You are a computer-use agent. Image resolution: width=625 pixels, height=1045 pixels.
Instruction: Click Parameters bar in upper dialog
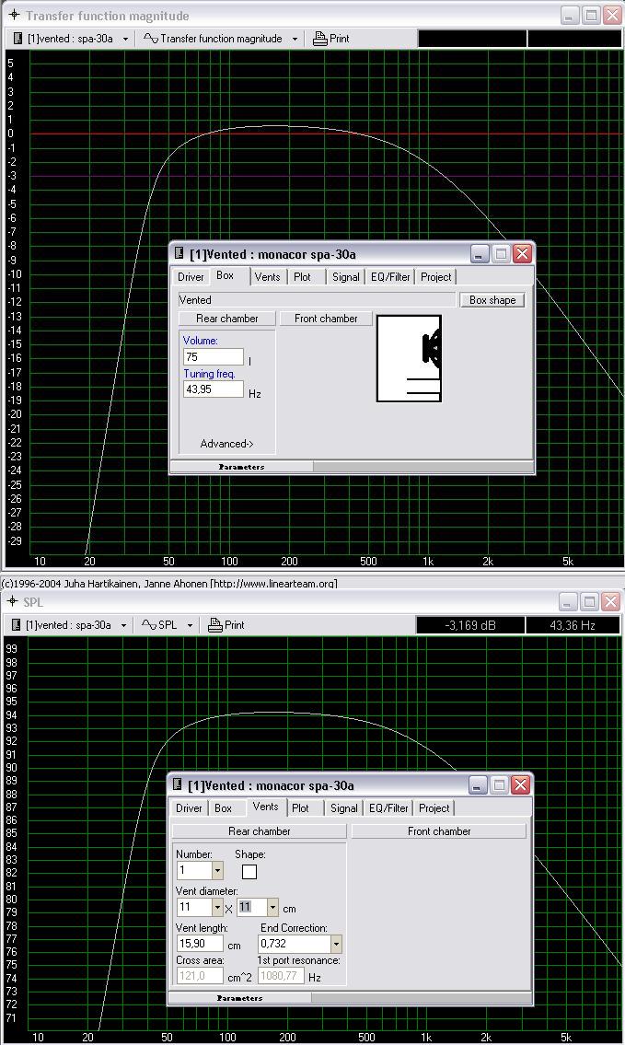coord(241,467)
